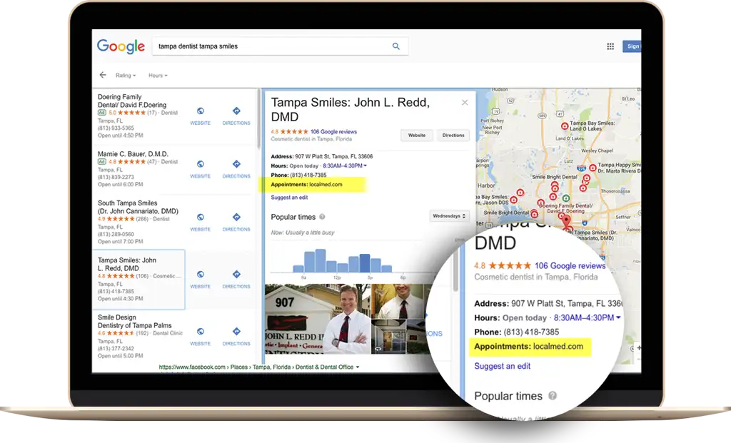Open the Wednesdays day selector
This screenshot has width=731, height=443.
click(449, 215)
